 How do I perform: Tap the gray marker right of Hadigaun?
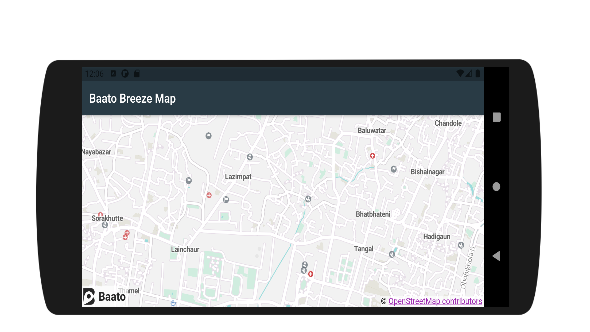click(461, 245)
